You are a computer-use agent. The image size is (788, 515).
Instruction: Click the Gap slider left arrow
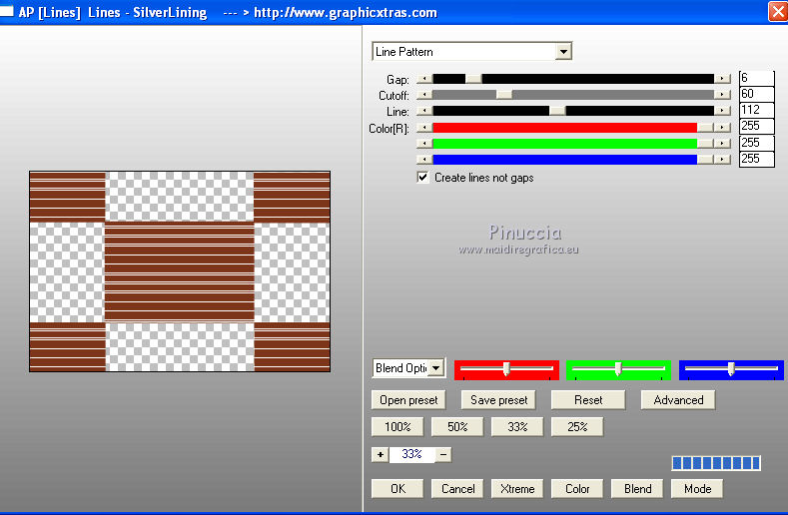(x=423, y=78)
